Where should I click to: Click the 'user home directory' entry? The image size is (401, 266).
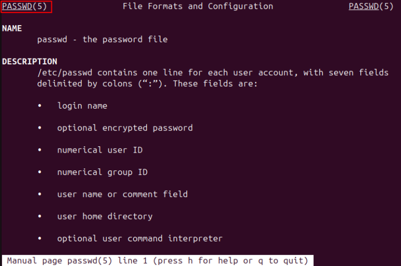click(105, 216)
